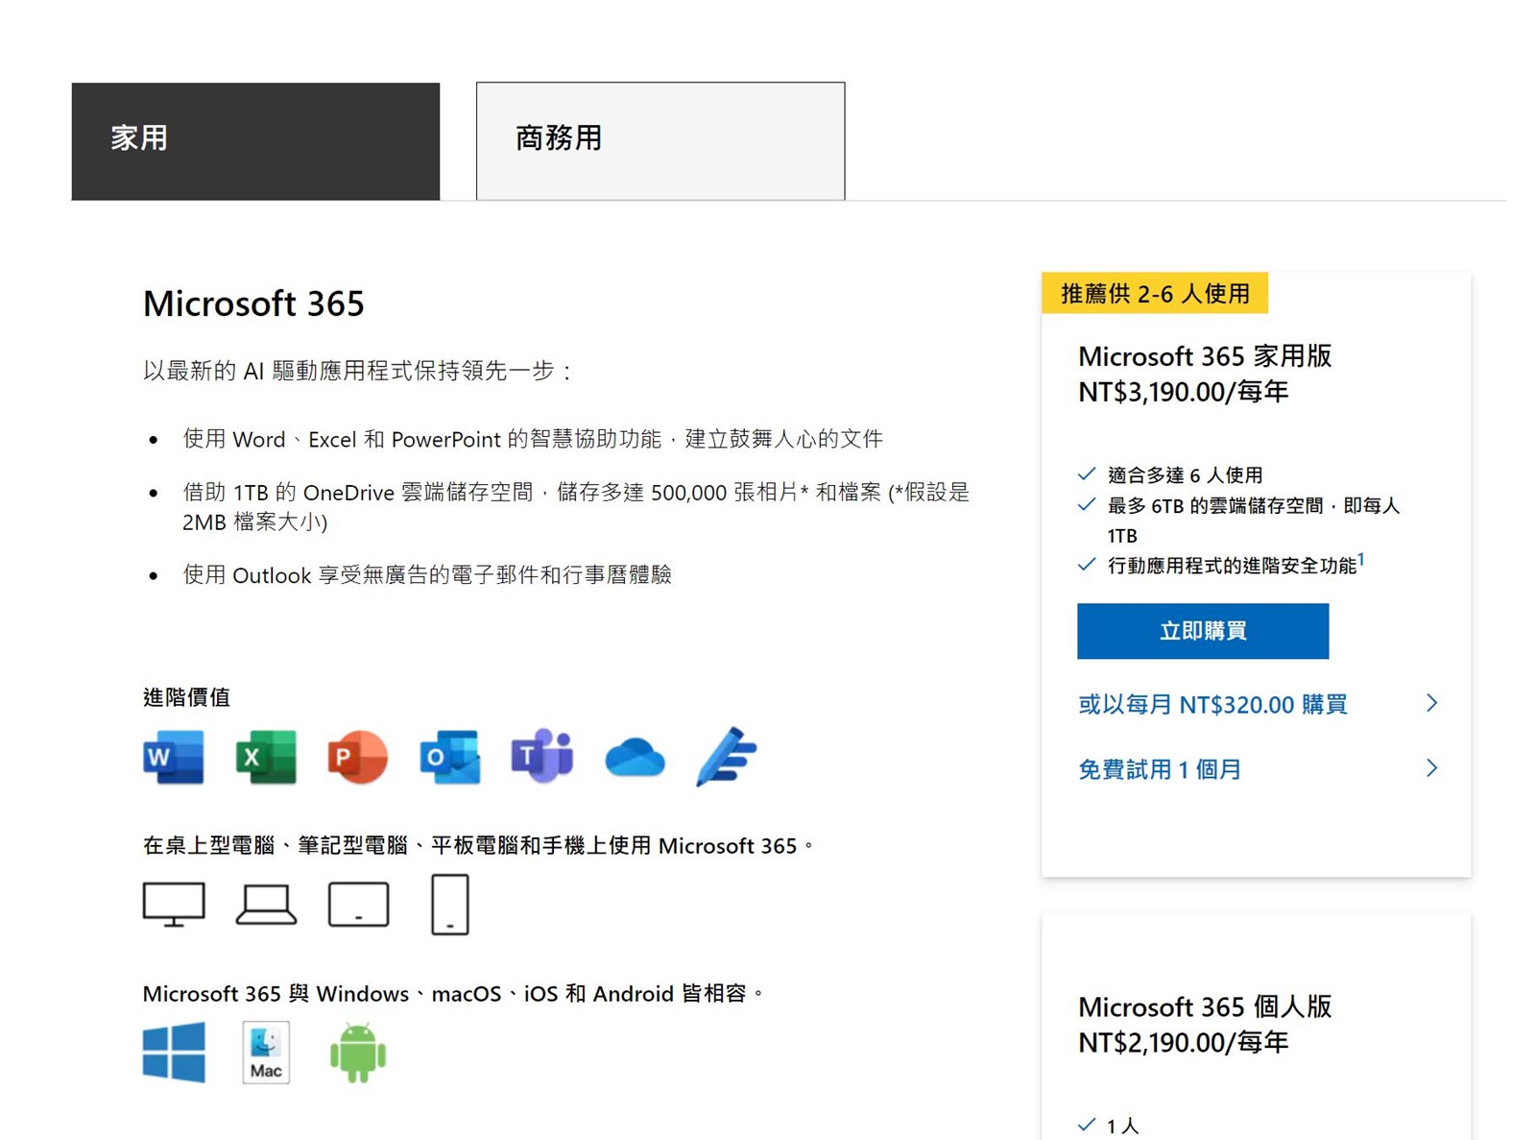Click the Mac Finder icon
The height and width of the screenshot is (1140, 1536).
coord(266,1053)
